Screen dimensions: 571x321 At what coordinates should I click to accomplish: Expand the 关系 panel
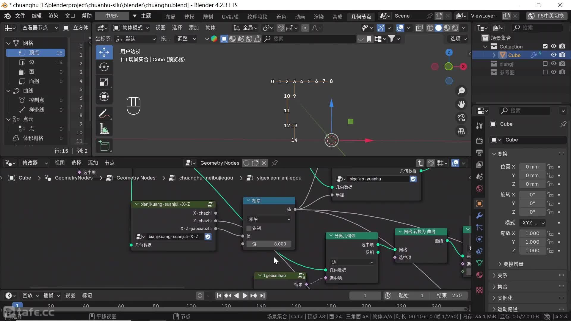[x=502, y=276]
